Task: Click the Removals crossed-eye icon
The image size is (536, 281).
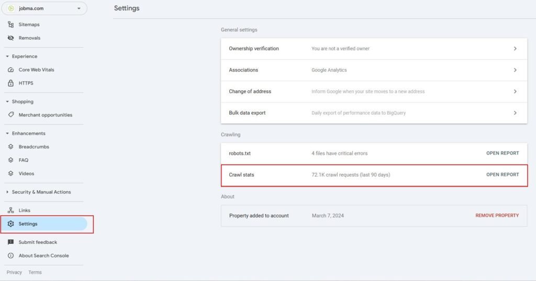Action: [x=10, y=38]
